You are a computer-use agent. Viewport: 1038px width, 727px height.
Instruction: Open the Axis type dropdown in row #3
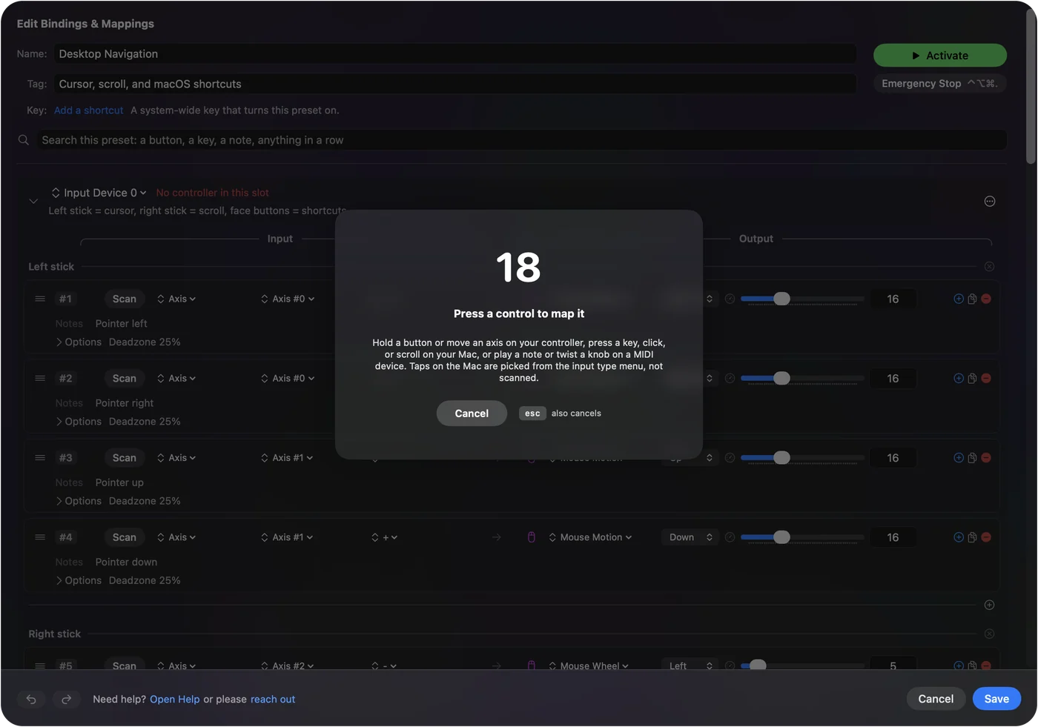click(176, 458)
